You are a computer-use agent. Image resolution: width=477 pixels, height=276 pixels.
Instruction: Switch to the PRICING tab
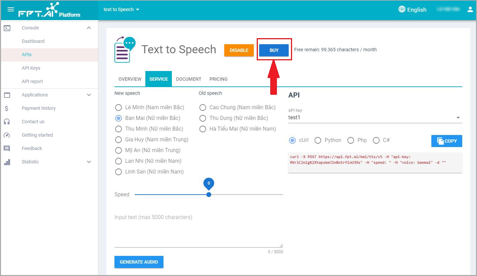[x=219, y=79]
